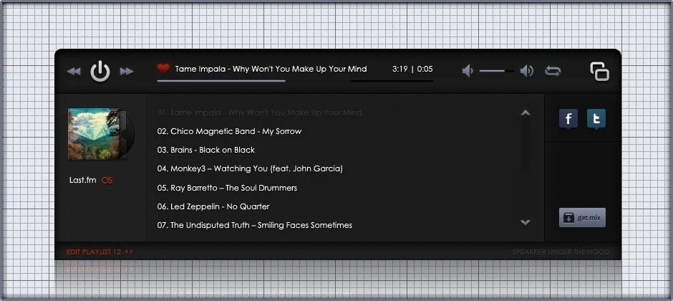Click the now playing title Tame Impala
This screenshot has height=301, width=673.
tap(271, 69)
